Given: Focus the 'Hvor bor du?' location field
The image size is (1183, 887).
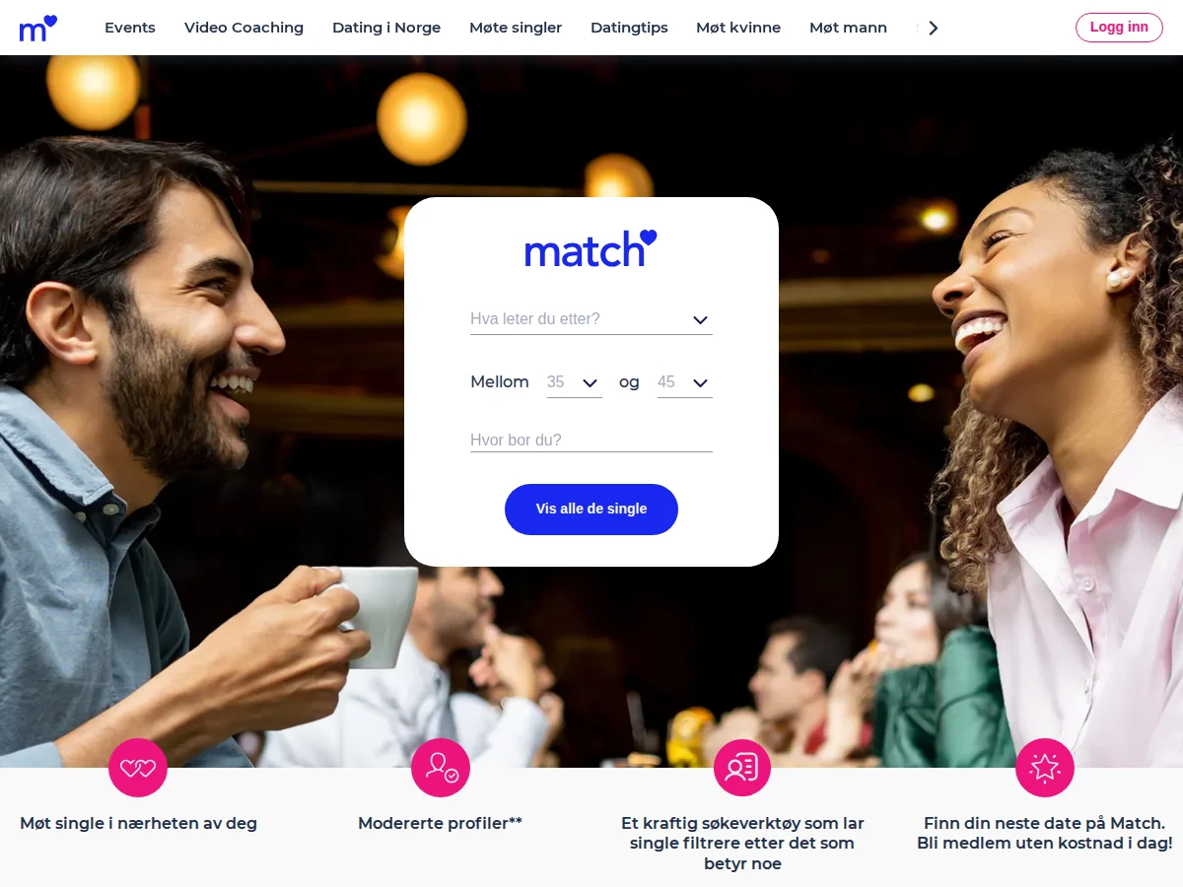Looking at the screenshot, I should click(591, 440).
